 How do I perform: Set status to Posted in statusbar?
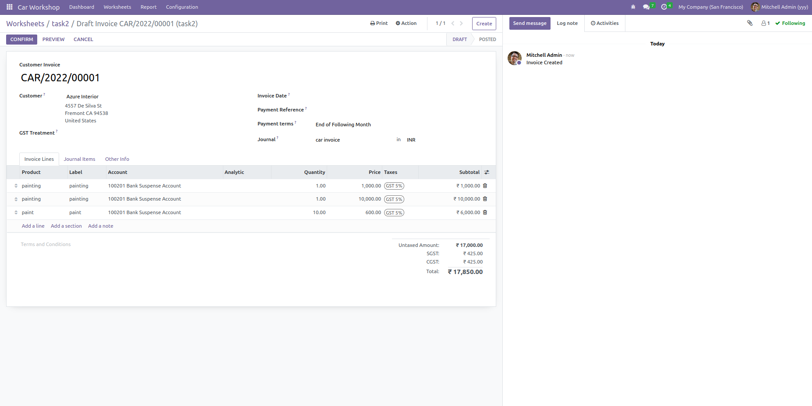pos(487,39)
